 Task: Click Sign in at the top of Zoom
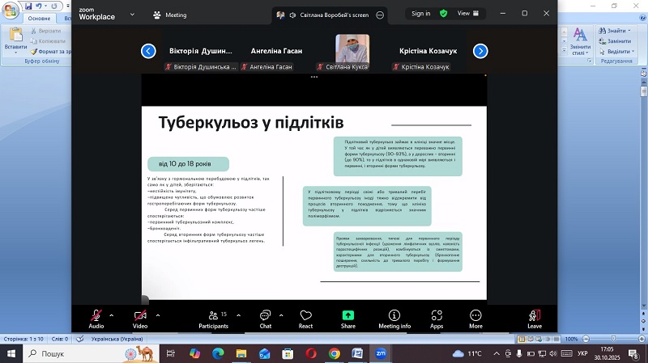[x=420, y=14]
